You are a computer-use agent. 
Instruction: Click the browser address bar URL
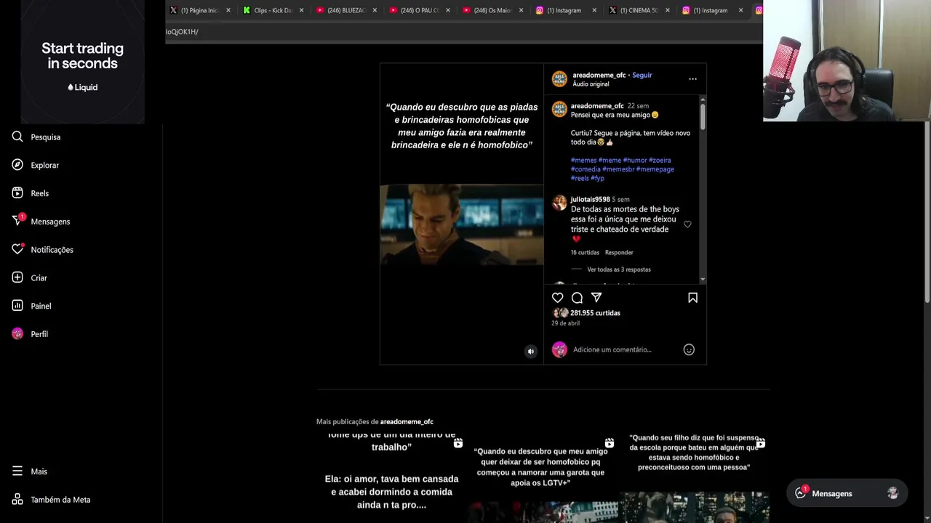click(x=182, y=32)
